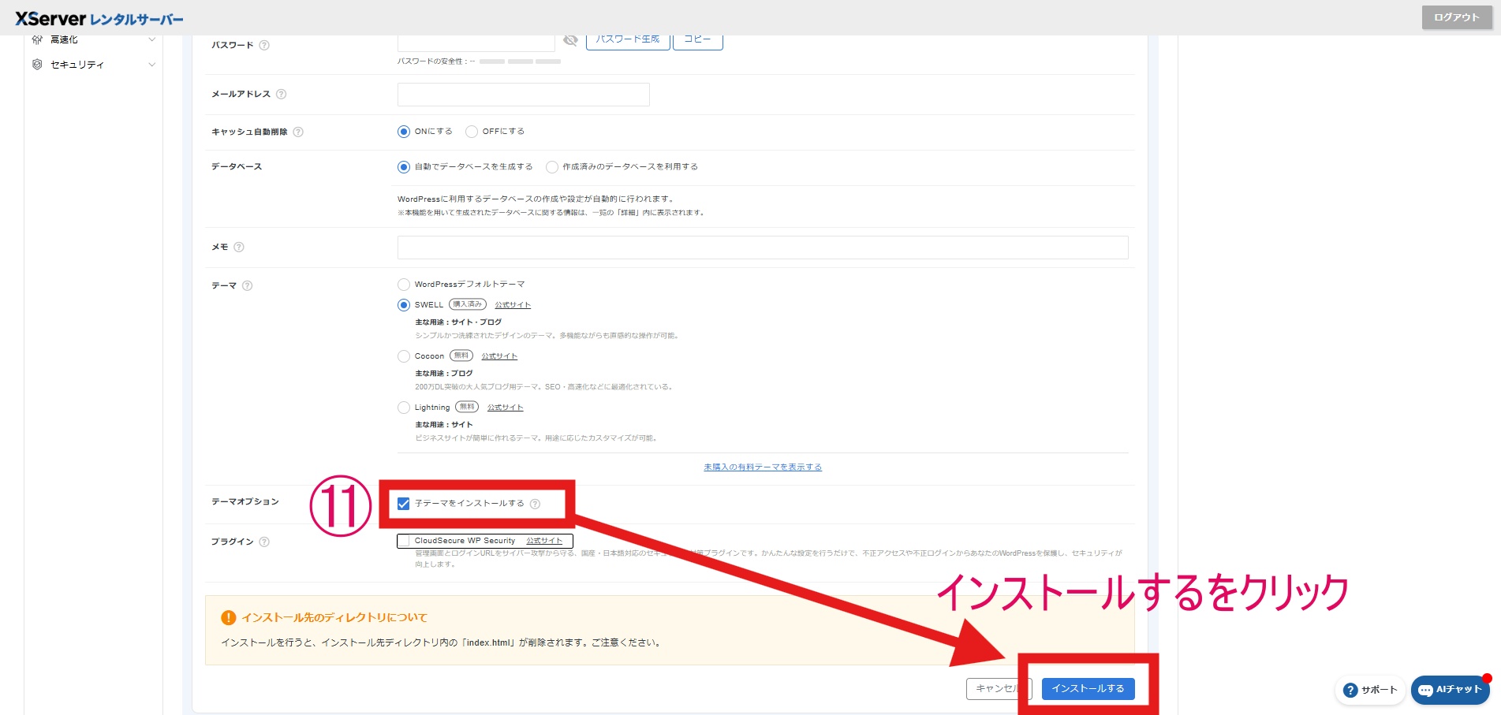Viewport: 1501px width, 715px height.
Task: Open the パスワード help icon
Action: (x=263, y=45)
